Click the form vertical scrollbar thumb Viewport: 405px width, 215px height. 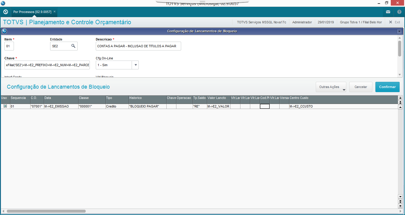pos(400,48)
